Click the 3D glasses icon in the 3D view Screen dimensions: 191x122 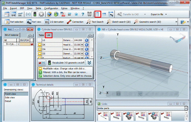178,38
